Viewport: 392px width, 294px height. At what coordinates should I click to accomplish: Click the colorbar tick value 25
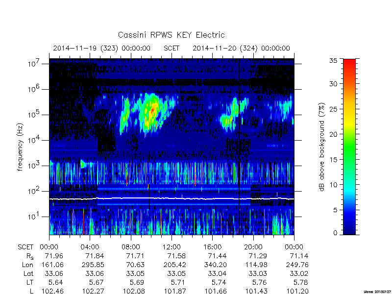[x=333, y=109]
